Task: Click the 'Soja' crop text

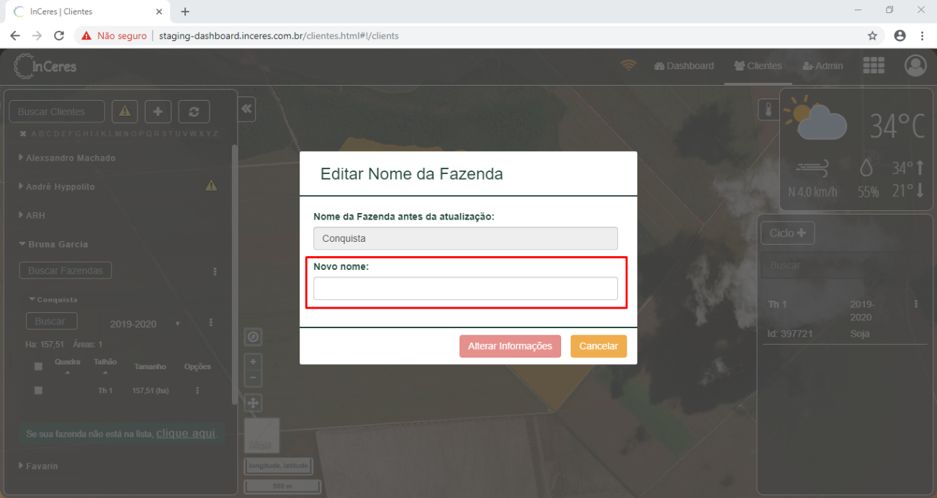Action: click(x=860, y=334)
